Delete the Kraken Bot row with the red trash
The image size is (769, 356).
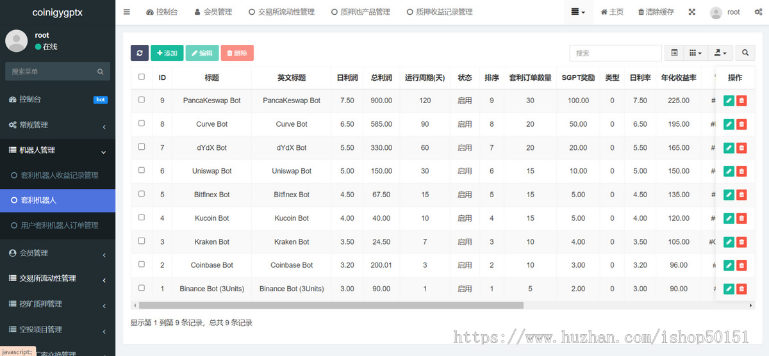[x=741, y=242]
